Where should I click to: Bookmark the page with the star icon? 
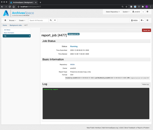[126, 7]
